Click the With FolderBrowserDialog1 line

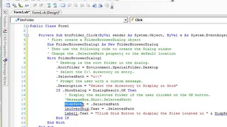74,58
